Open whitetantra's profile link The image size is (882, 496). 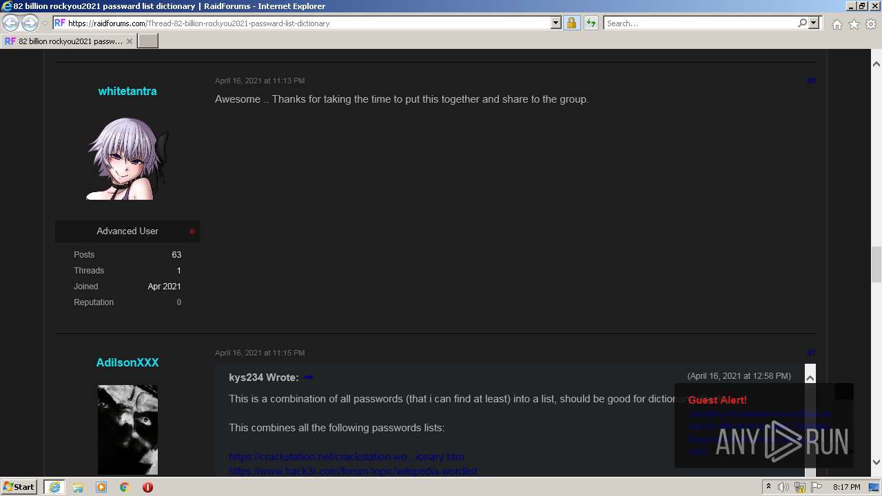pos(127,91)
